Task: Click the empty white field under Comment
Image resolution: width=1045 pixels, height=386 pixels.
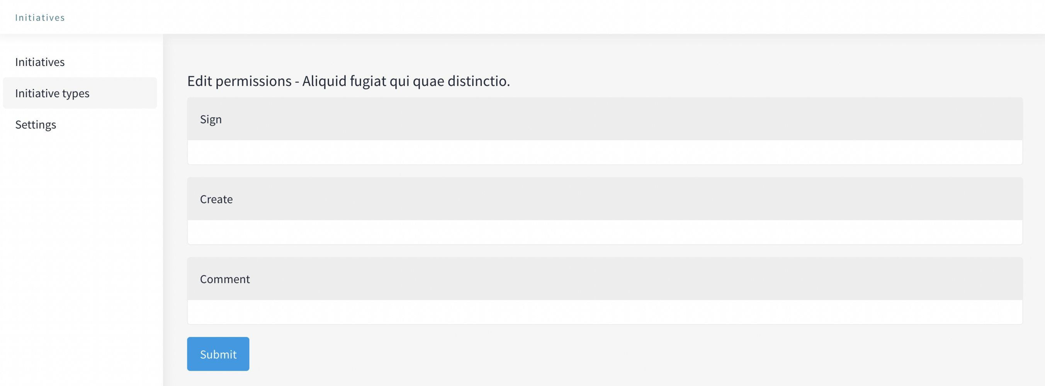Action: pyautogui.click(x=605, y=312)
